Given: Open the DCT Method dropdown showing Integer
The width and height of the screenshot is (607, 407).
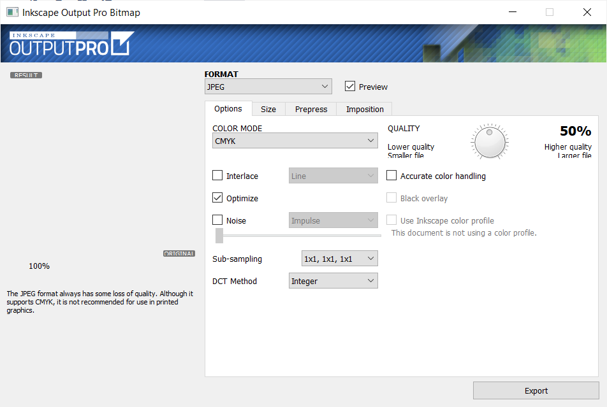Looking at the screenshot, I should (x=333, y=281).
